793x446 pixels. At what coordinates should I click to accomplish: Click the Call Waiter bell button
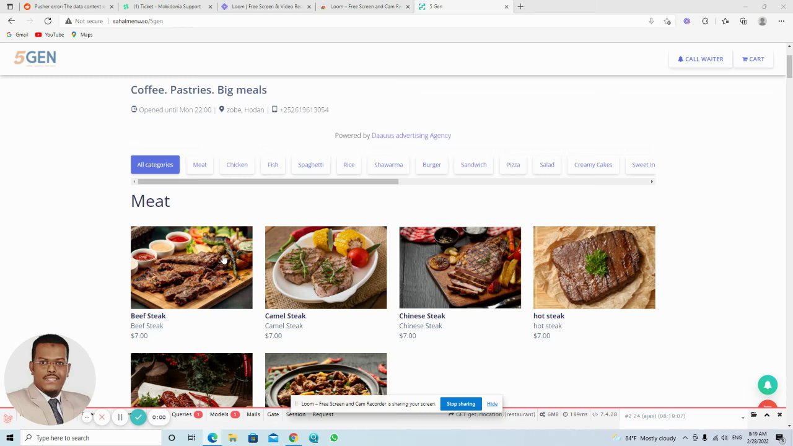700,59
